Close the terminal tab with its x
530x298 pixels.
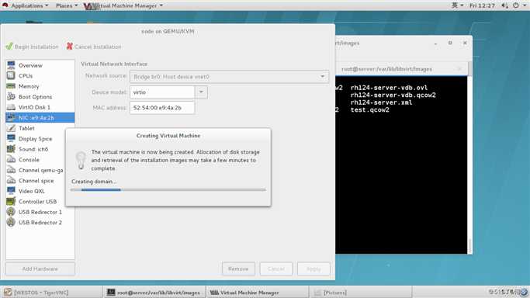click(x=459, y=69)
